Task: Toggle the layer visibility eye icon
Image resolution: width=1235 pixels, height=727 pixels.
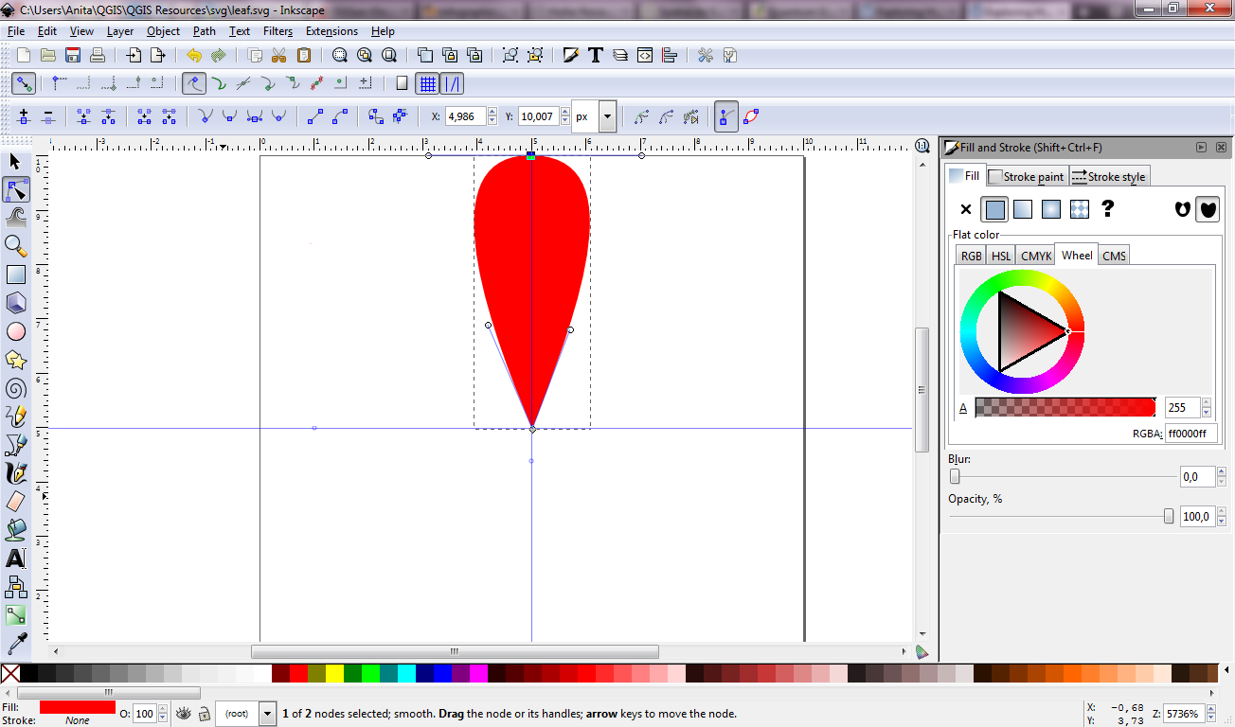Action: [x=184, y=714]
